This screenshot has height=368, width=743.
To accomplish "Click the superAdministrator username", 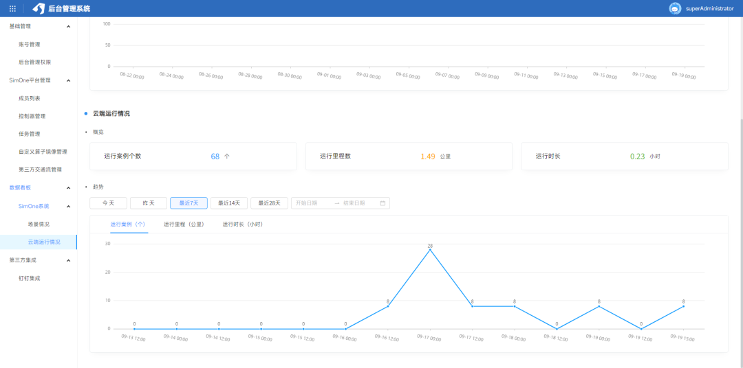I will (x=710, y=8).
